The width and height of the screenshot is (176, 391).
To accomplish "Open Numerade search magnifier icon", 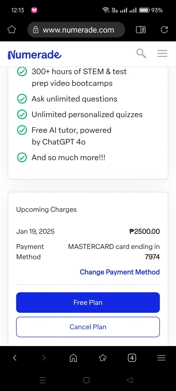I will (x=141, y=54).
